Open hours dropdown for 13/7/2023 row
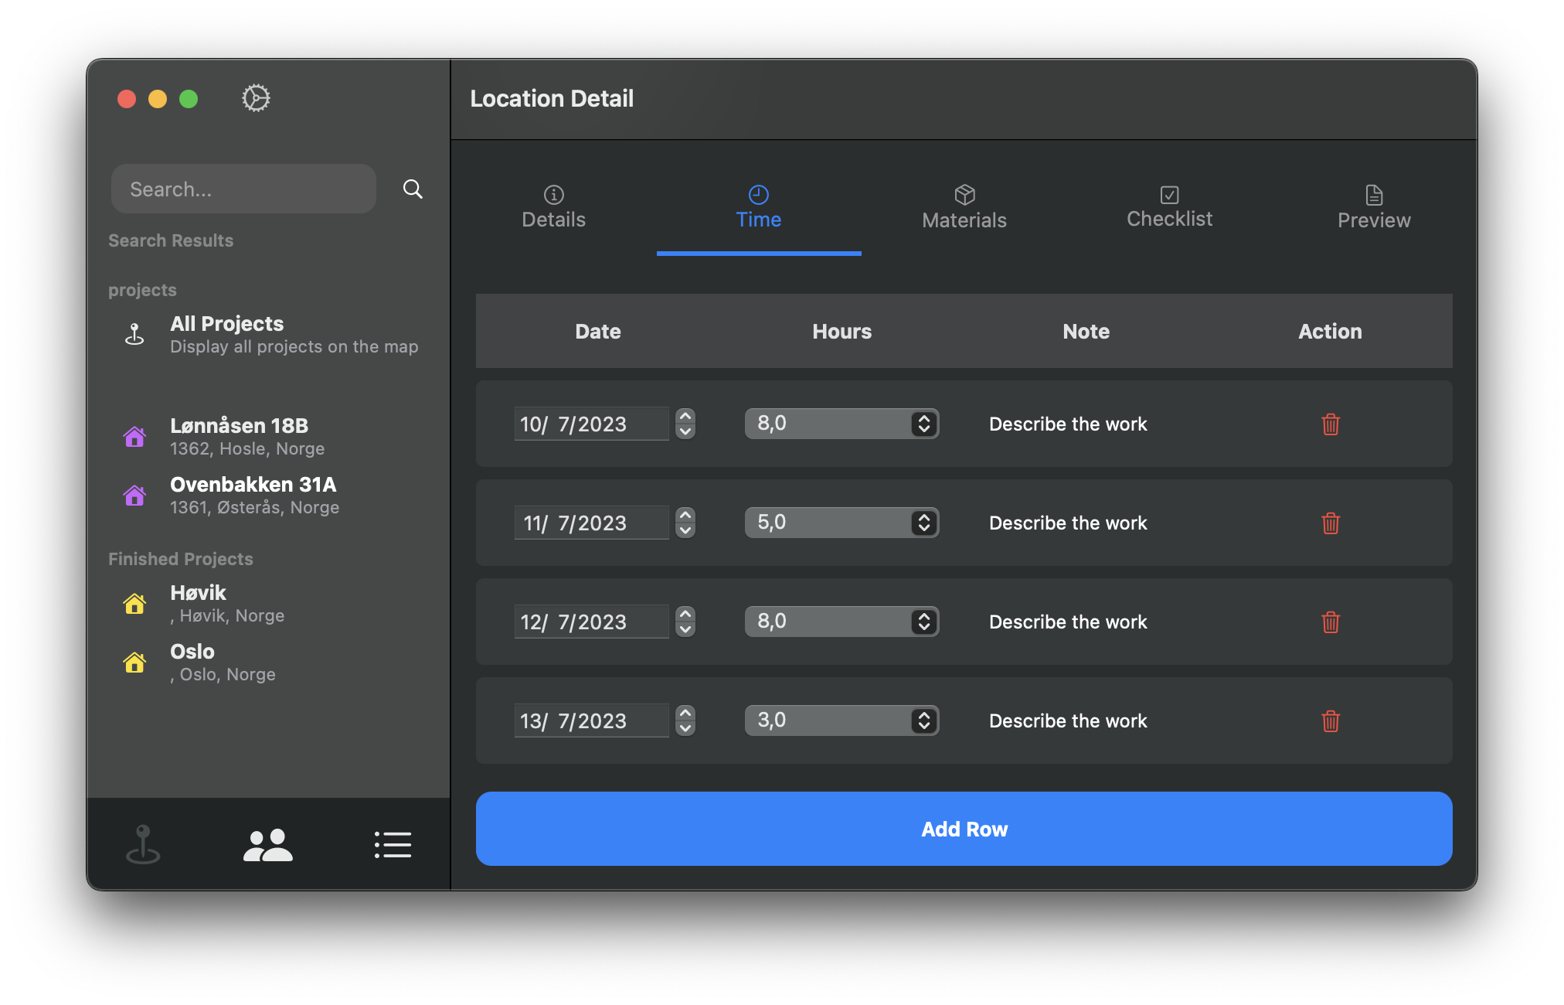This screenshot has width=1564, height=1005. click(841, 721)
